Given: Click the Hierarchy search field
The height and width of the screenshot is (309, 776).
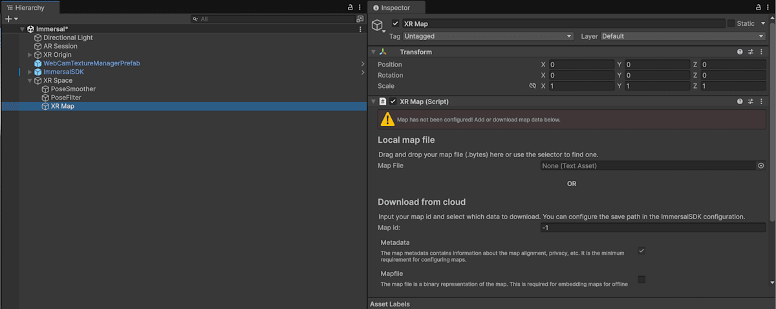Looking at the screenshot, I should point(273,19).
